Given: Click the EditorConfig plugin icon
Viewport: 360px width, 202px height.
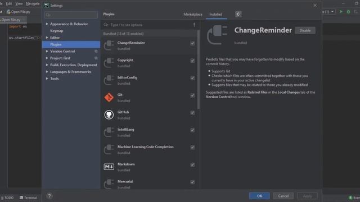Looking at the screenshot, I should pos(109,80).
